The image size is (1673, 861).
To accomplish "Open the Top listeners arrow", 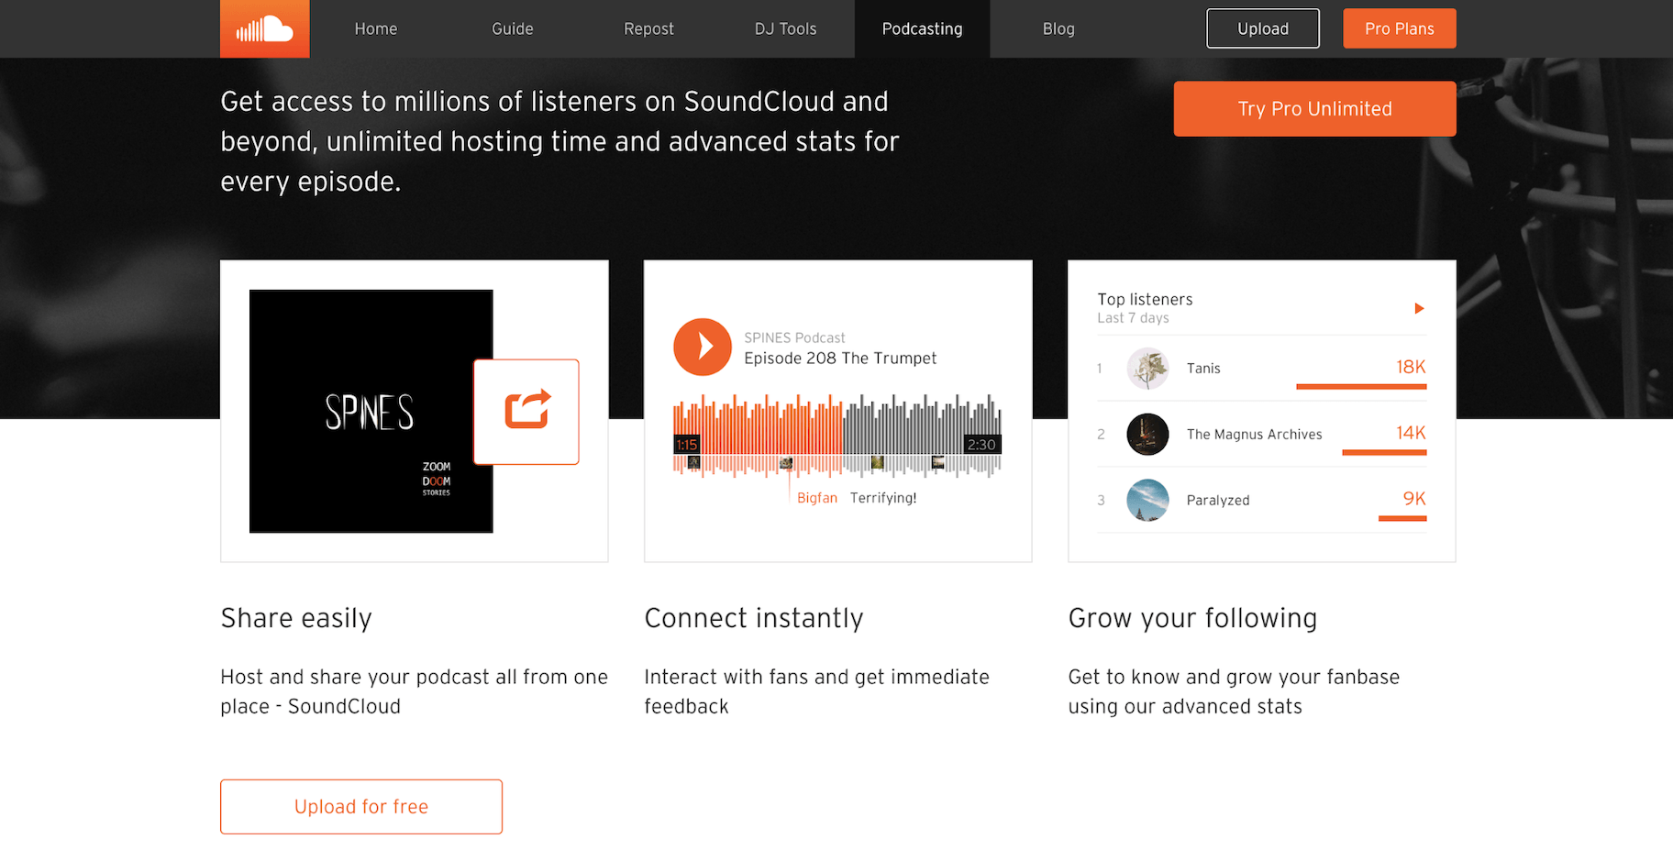I will pyautogui.click(x=1419, y=308).
